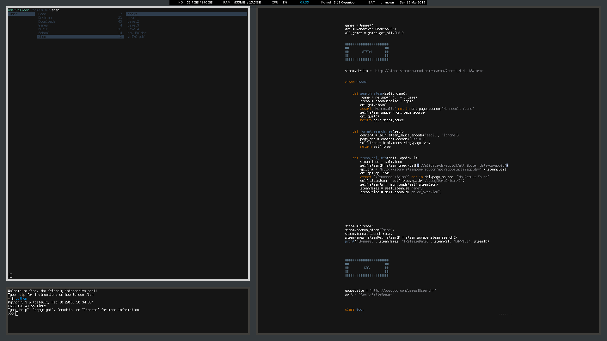The image size is (607, 341).
Task: Click the 09:35 clock in status bar
Action: tap(304, 3)
